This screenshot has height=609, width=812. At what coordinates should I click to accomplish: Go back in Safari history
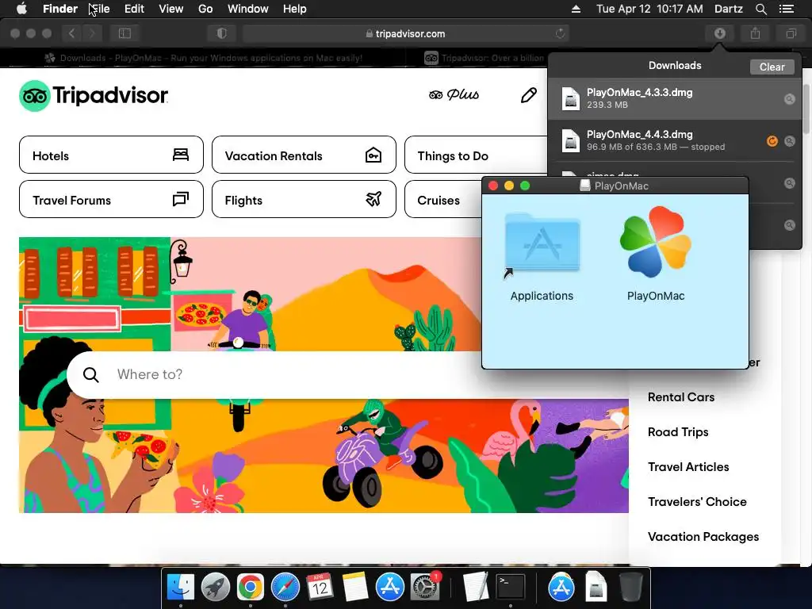tap(72, 33)
